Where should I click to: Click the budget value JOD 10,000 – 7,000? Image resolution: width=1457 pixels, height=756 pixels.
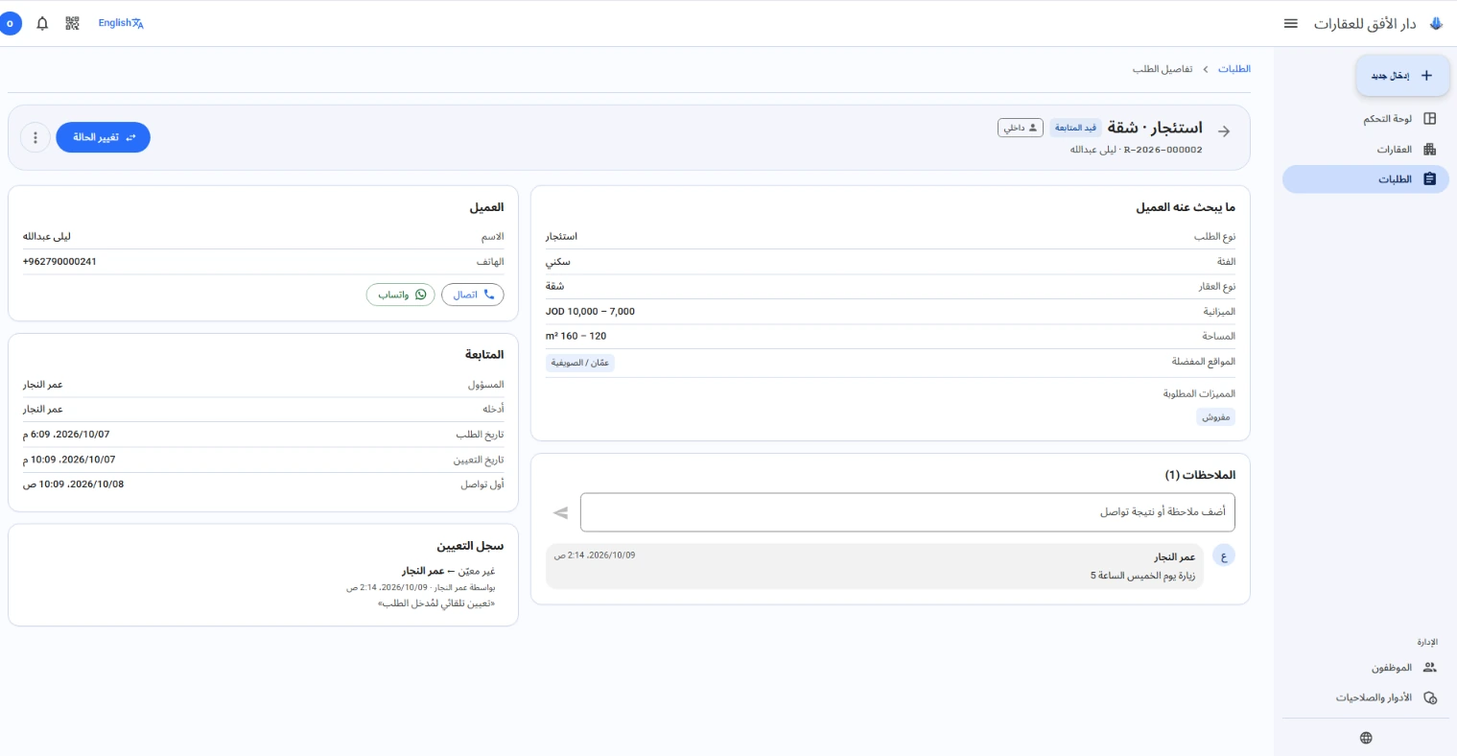(590, 312)
